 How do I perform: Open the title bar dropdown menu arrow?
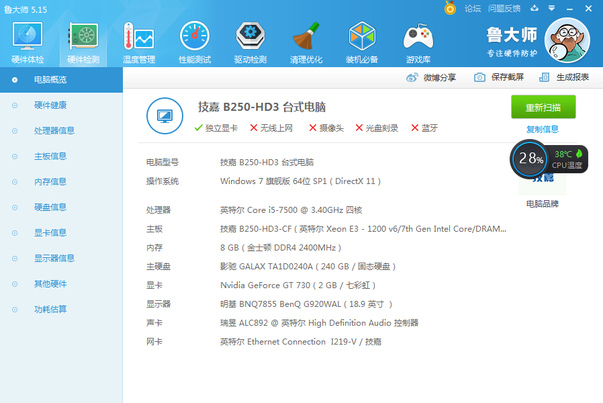pos(551,8)
